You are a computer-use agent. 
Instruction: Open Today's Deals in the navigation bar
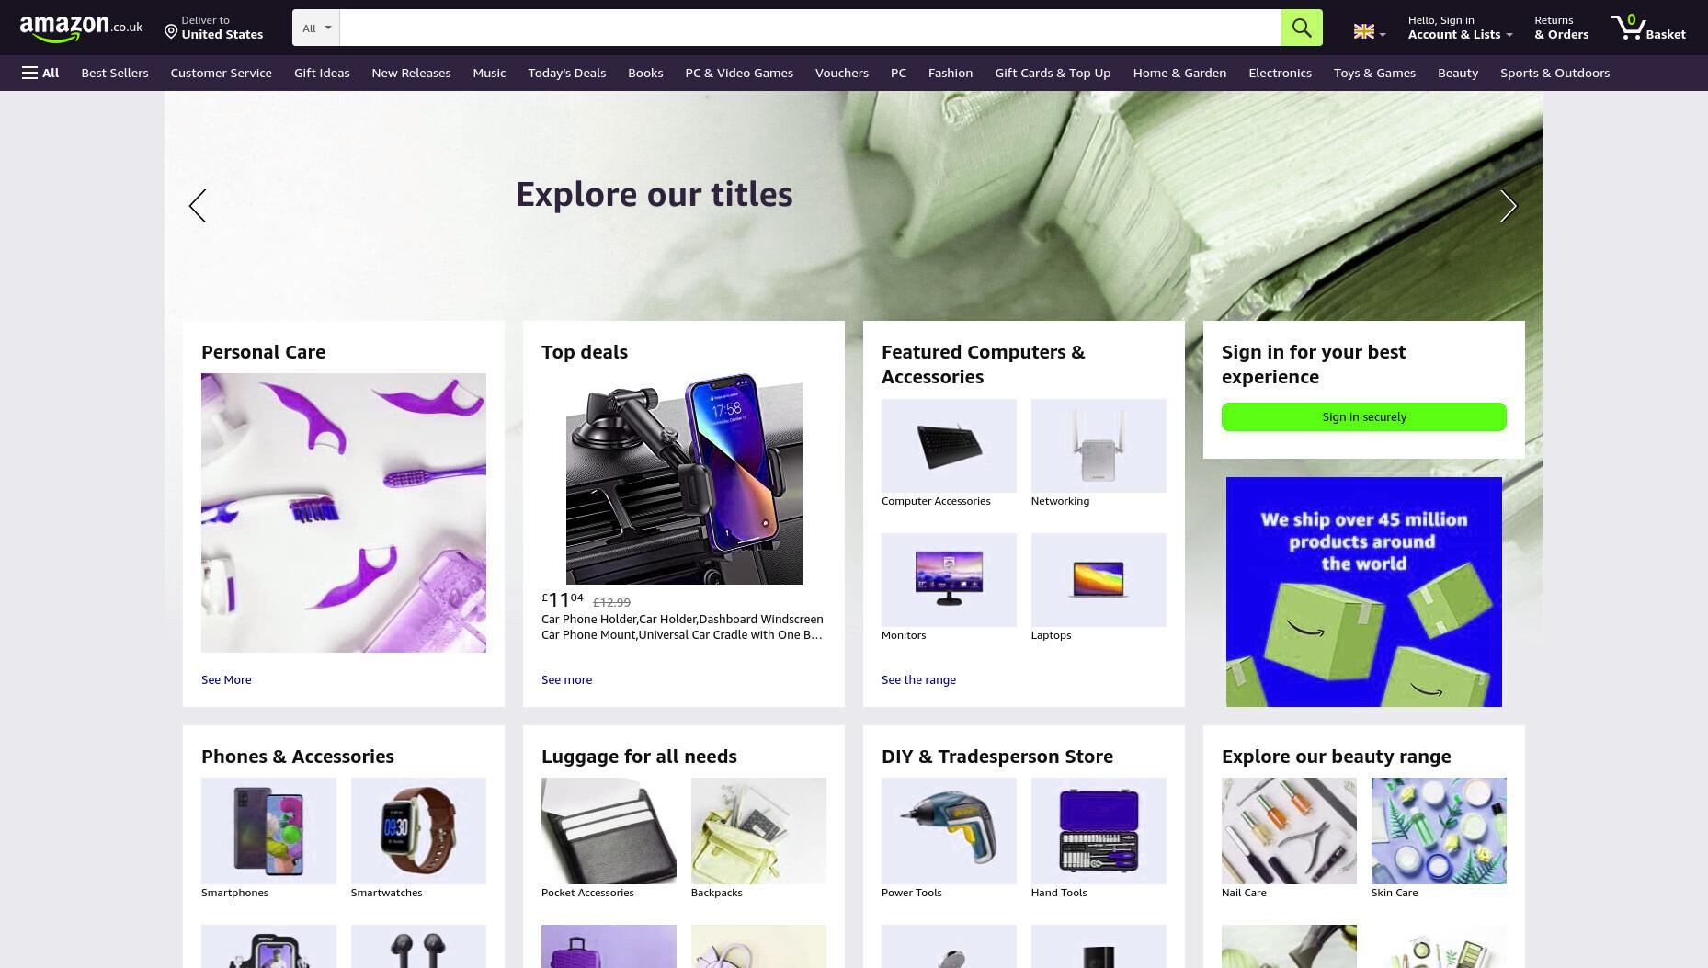pyautogui.click(x=567, y=73)
